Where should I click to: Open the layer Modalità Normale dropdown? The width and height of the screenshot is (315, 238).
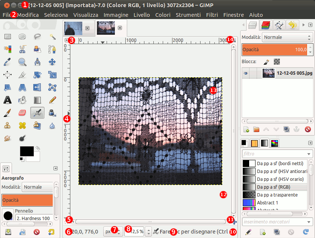click(287, 37)
